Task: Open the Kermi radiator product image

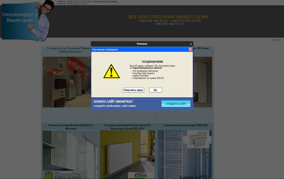Action: [127, 155]
